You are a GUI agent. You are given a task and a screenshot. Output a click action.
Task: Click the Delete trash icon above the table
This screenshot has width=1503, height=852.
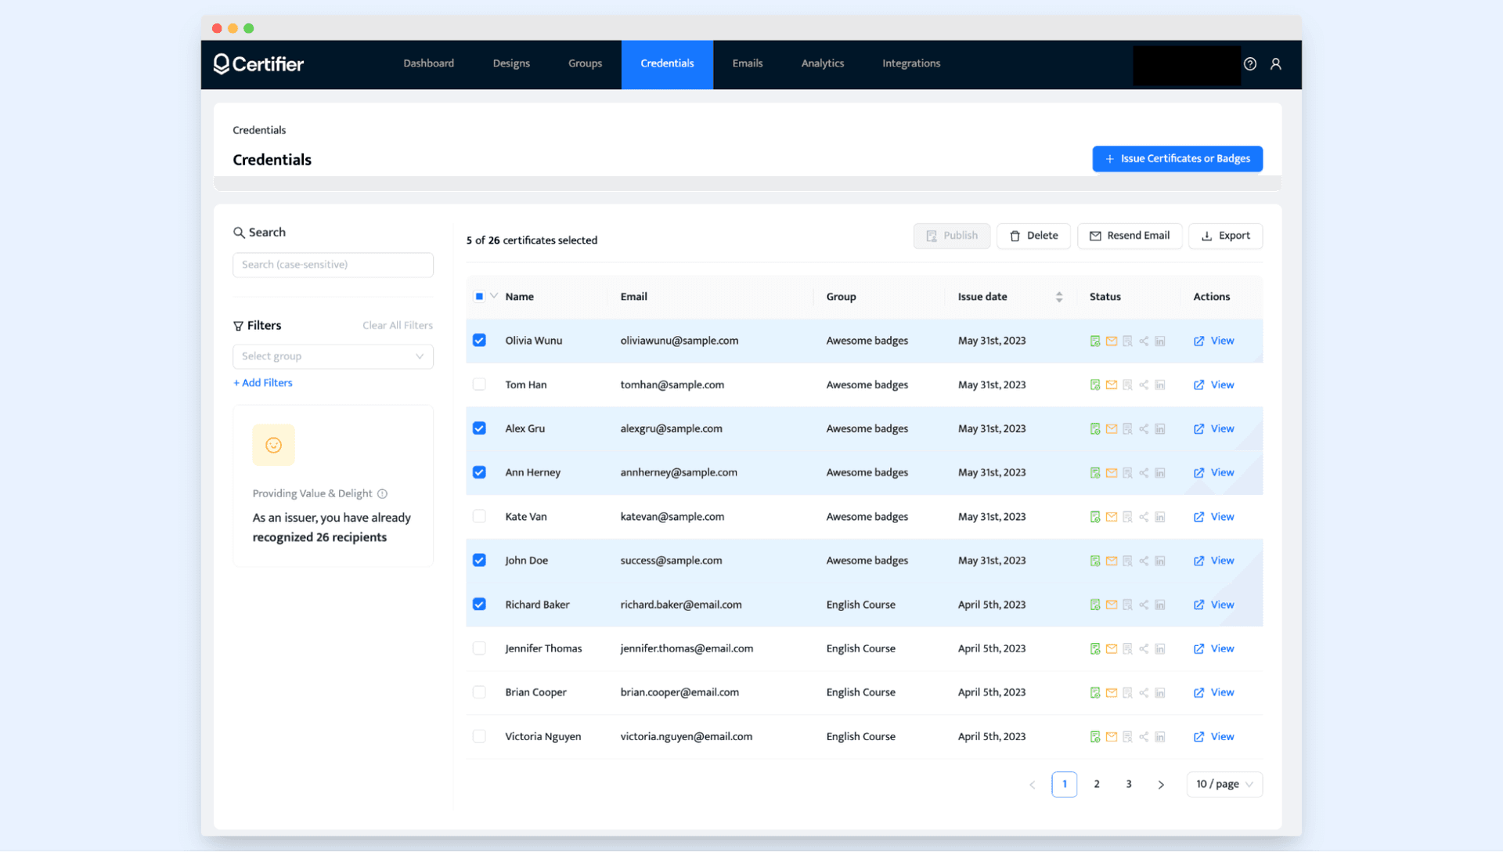click(1015, 236)
